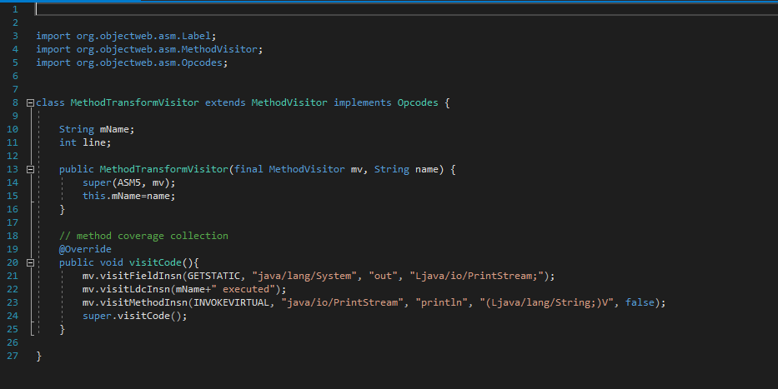Click line number 27 in the gutter
This screenshot has width=778, height=389.
pyautogui.click(x=13, y=356)
